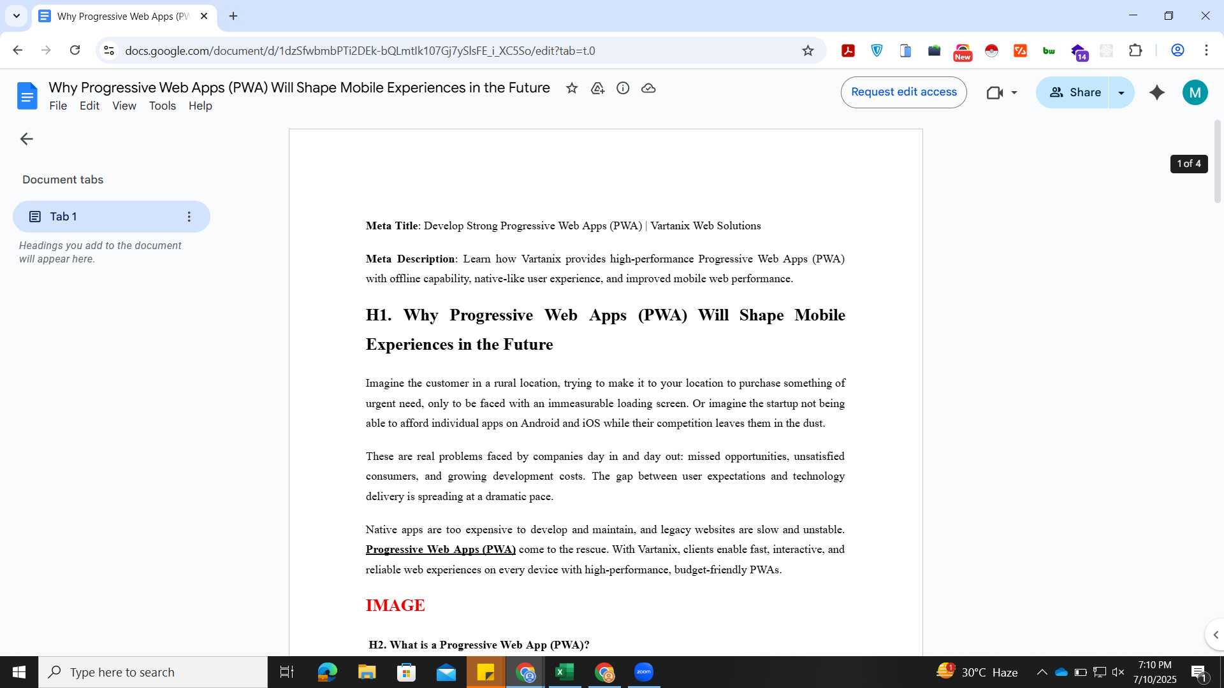Screen dimensions: 1224x688
Task: Follow the Progressive Web Apps (PWA) link
Action: (441, 550)
